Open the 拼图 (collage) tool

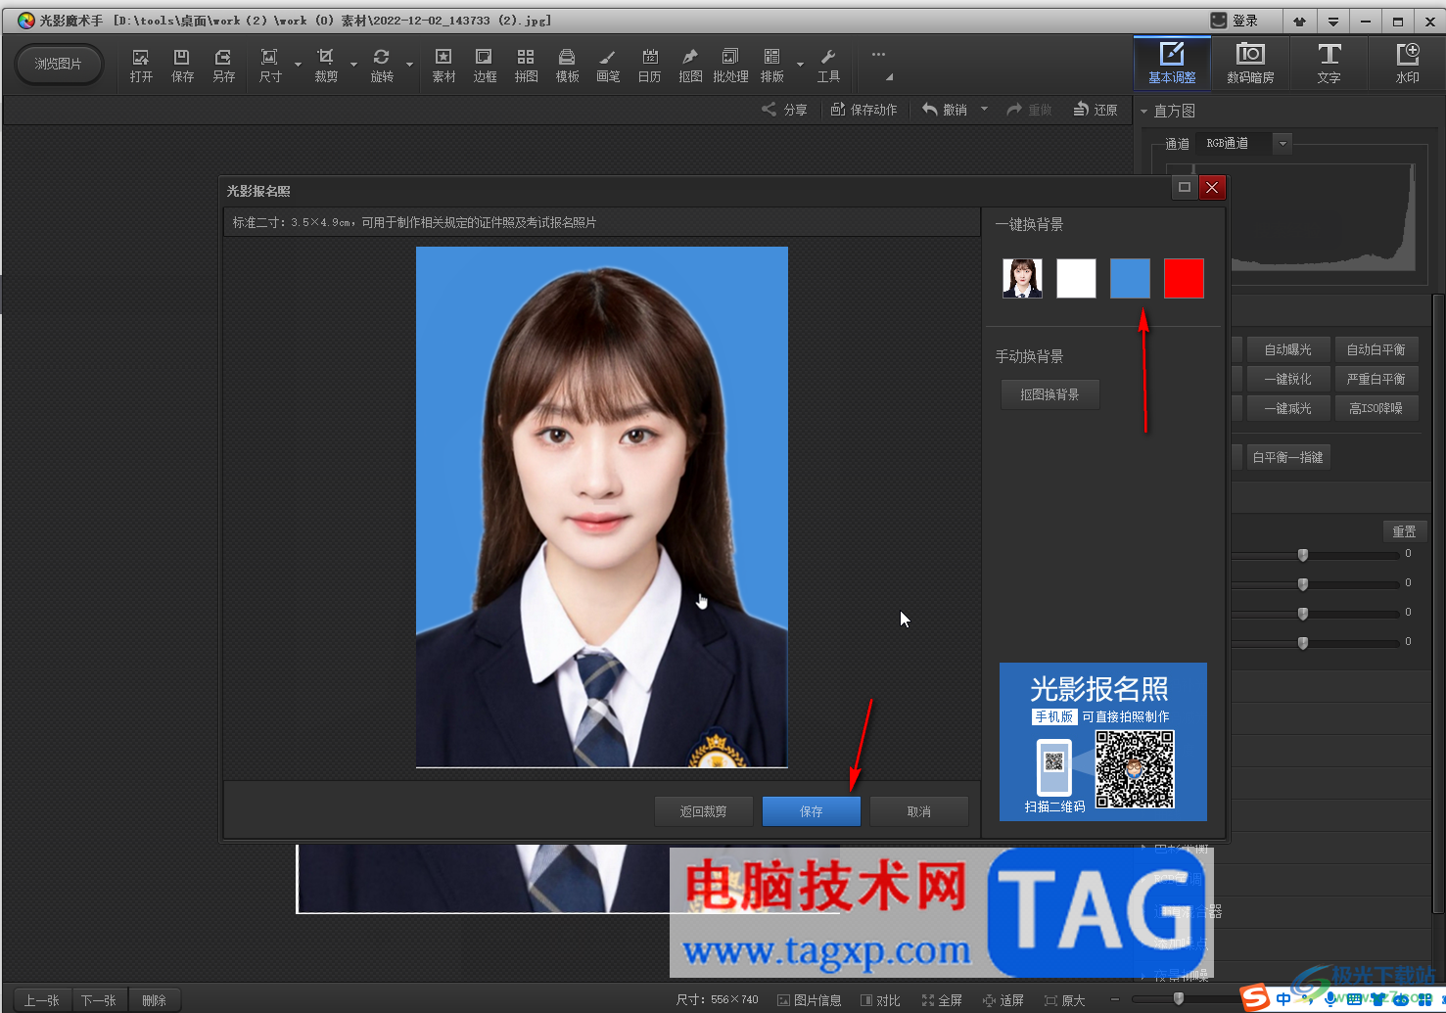click(526, 65)
